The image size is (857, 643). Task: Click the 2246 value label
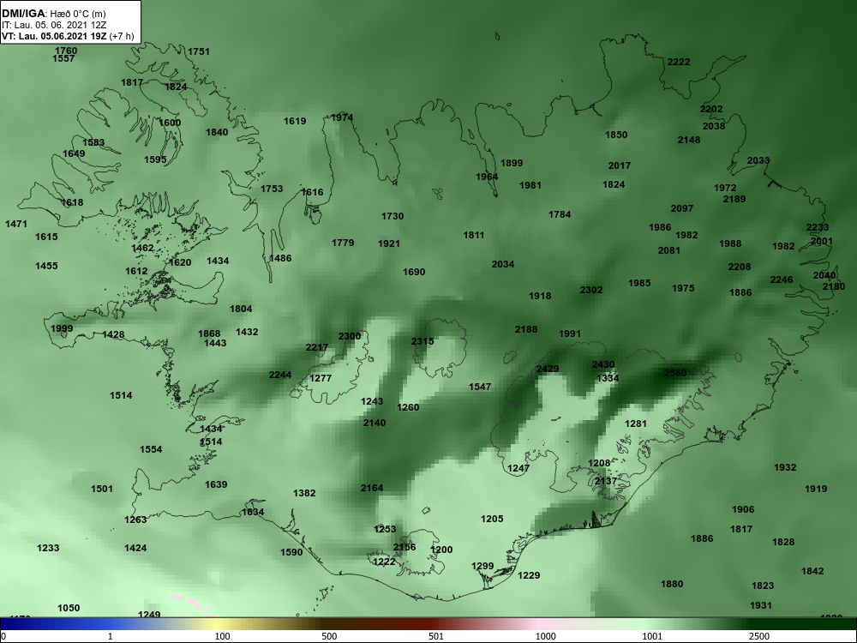pos(782,280)
